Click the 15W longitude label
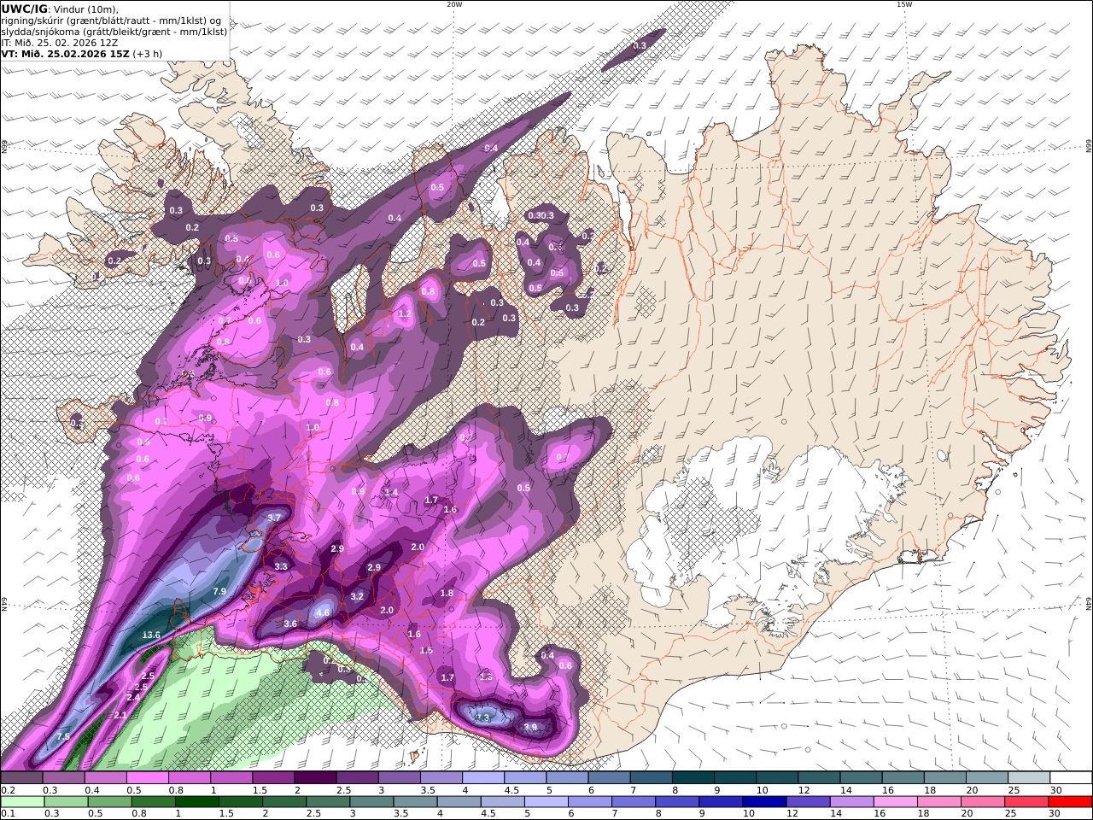The width and height of the screenshot is (1093, 820). (x=904, y=4)
